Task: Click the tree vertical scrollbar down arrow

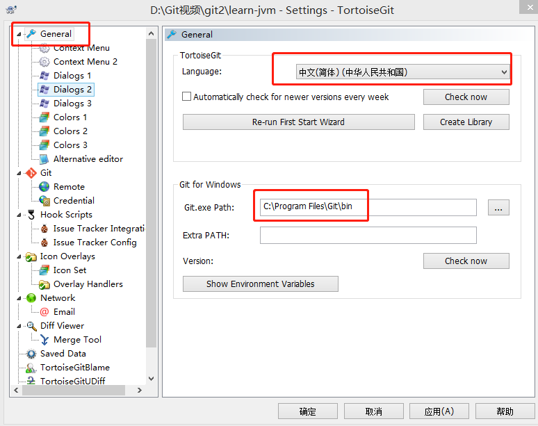Action: tap(151, 378)
